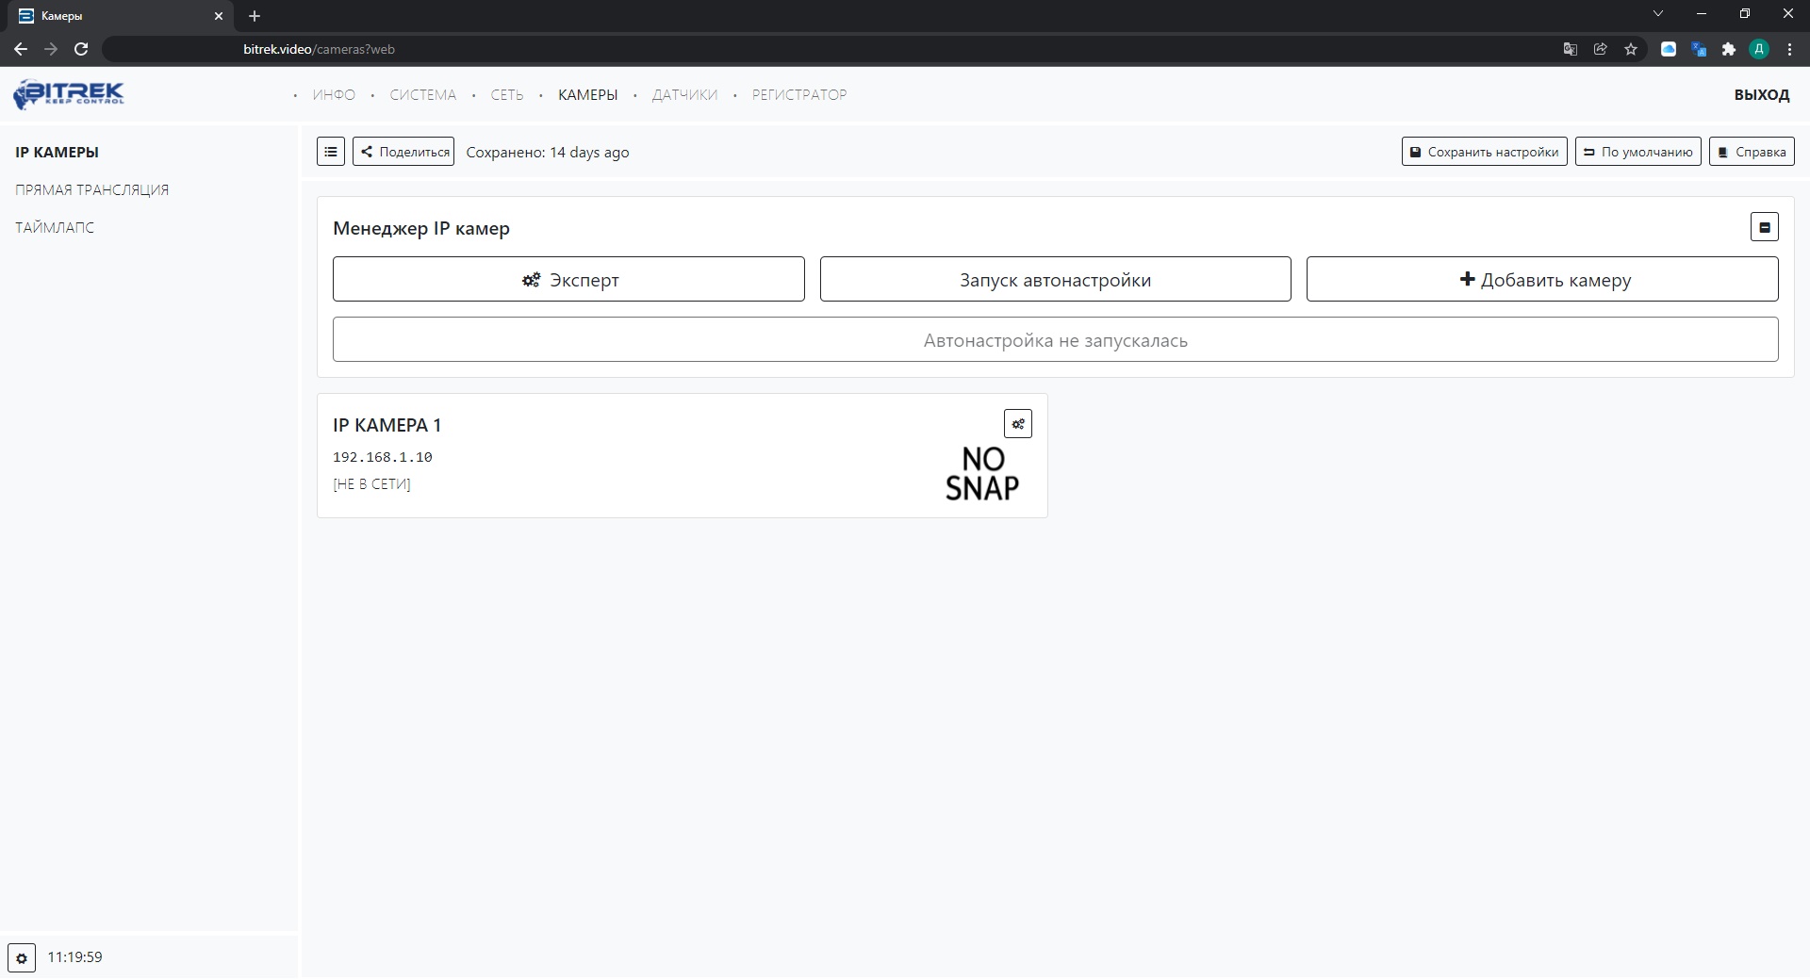This screenshot has height=980, width=1810.
Task: Collapse the IP camera manager panel
Action: pyautogui.click(x=1764, y=227)
